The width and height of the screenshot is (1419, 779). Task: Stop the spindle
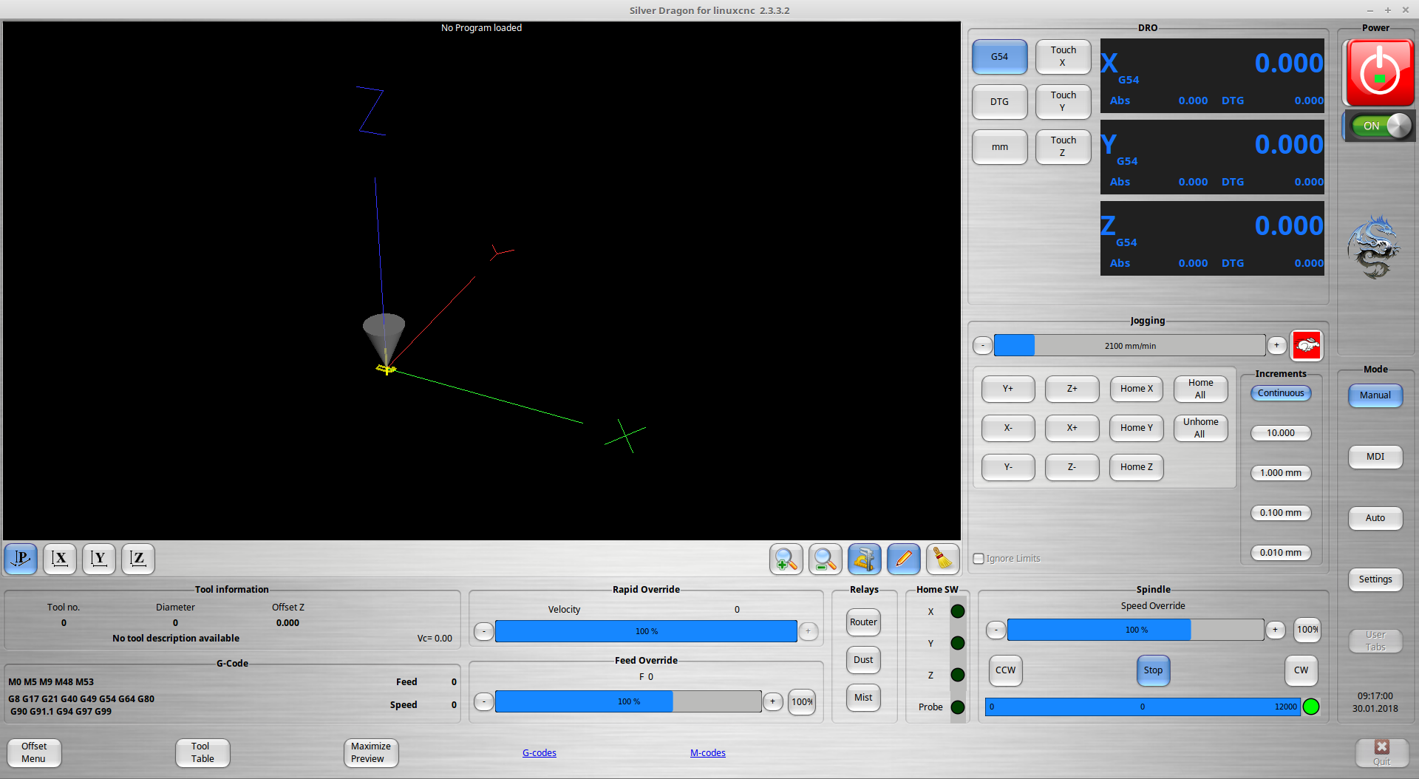[x=1153, y=670]
